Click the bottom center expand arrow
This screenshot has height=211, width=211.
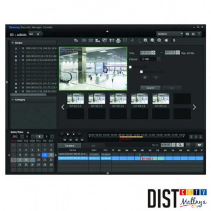tap(107, 173)
